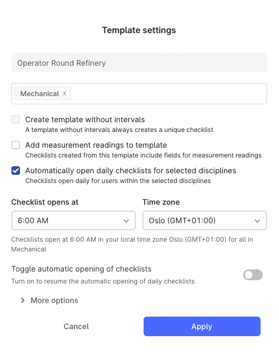Open the Time zone dropdown
The height and width of the screenshot is (353, 279).
point(205,220)
